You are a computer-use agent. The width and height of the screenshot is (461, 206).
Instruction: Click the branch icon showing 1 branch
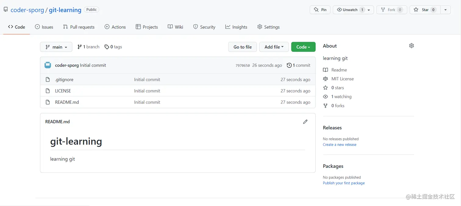pyautogui.click(x=80, y=47)
